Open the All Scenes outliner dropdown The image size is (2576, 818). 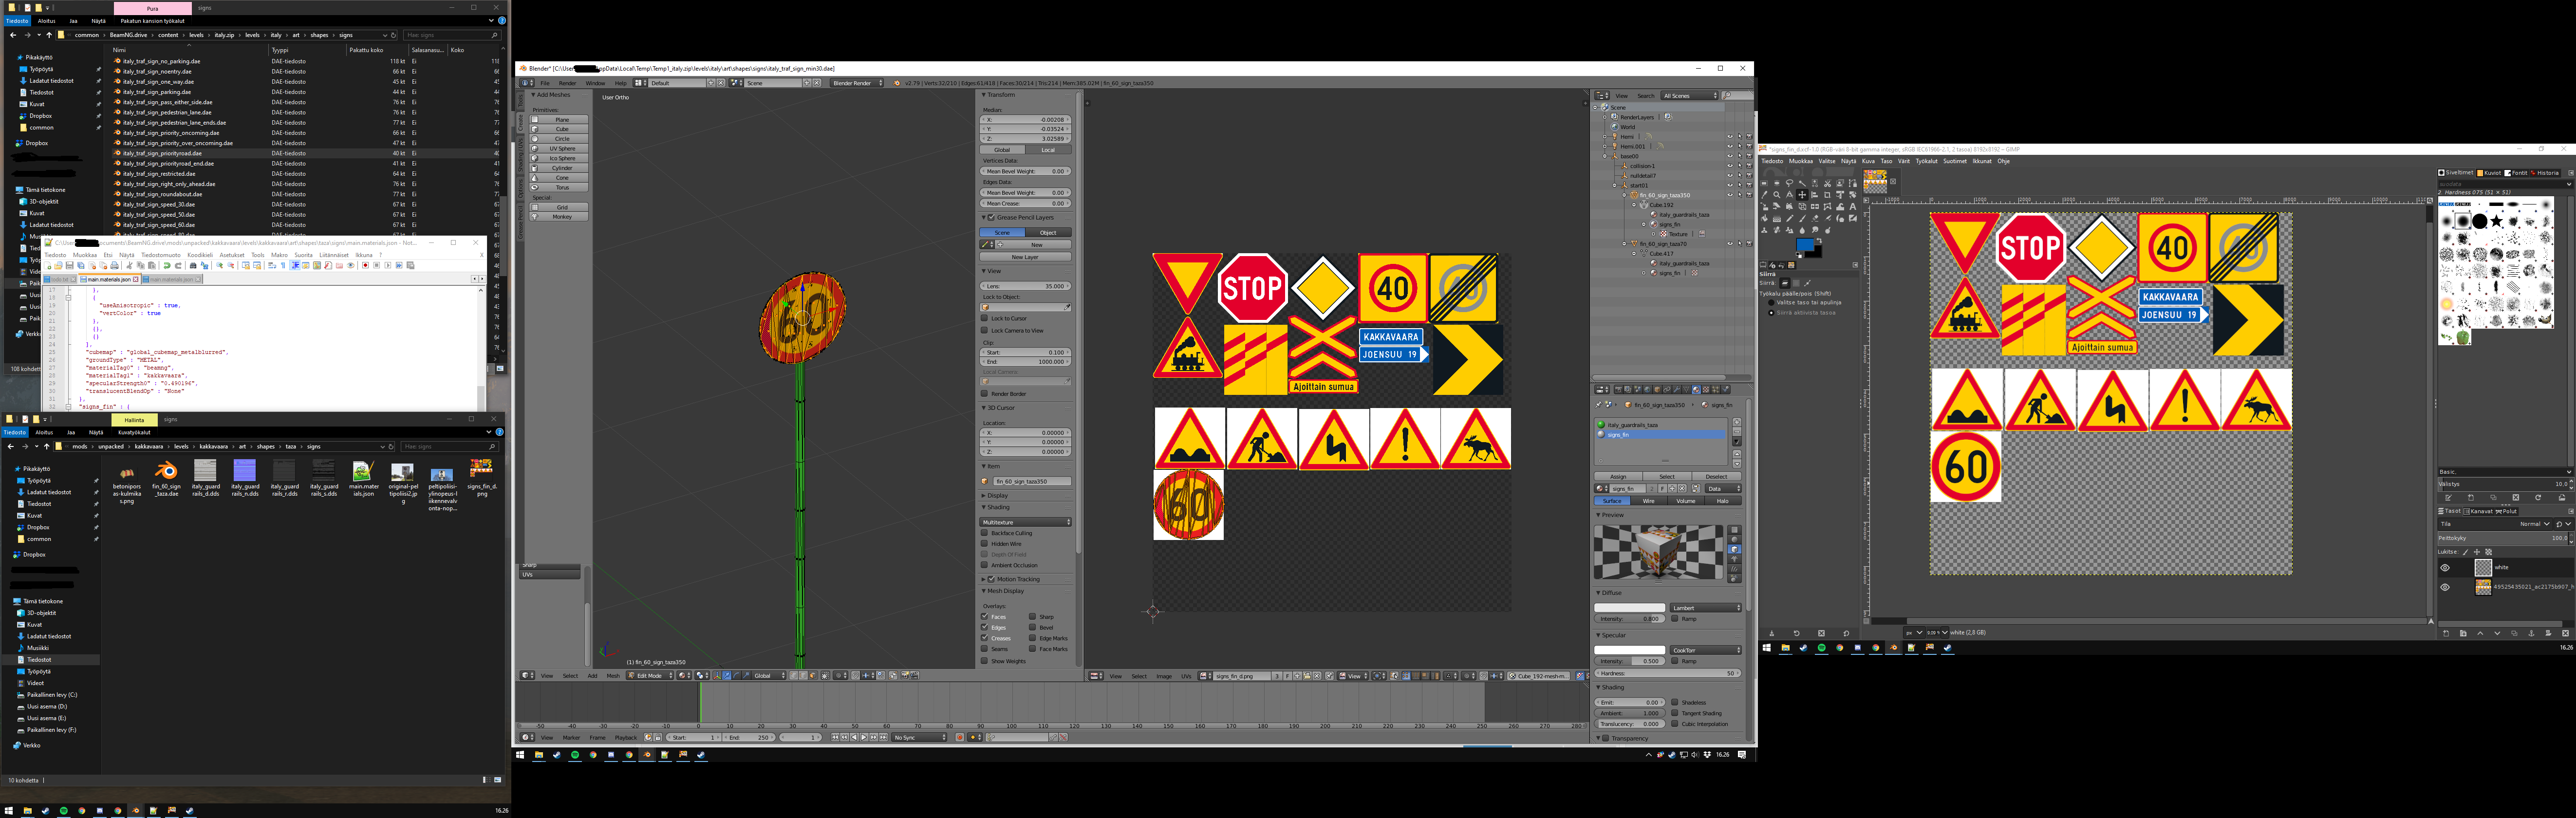coord(1689,96)
